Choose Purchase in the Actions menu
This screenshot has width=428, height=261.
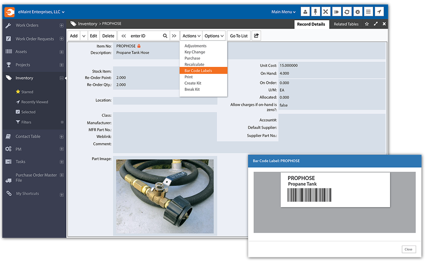(192, 58)
